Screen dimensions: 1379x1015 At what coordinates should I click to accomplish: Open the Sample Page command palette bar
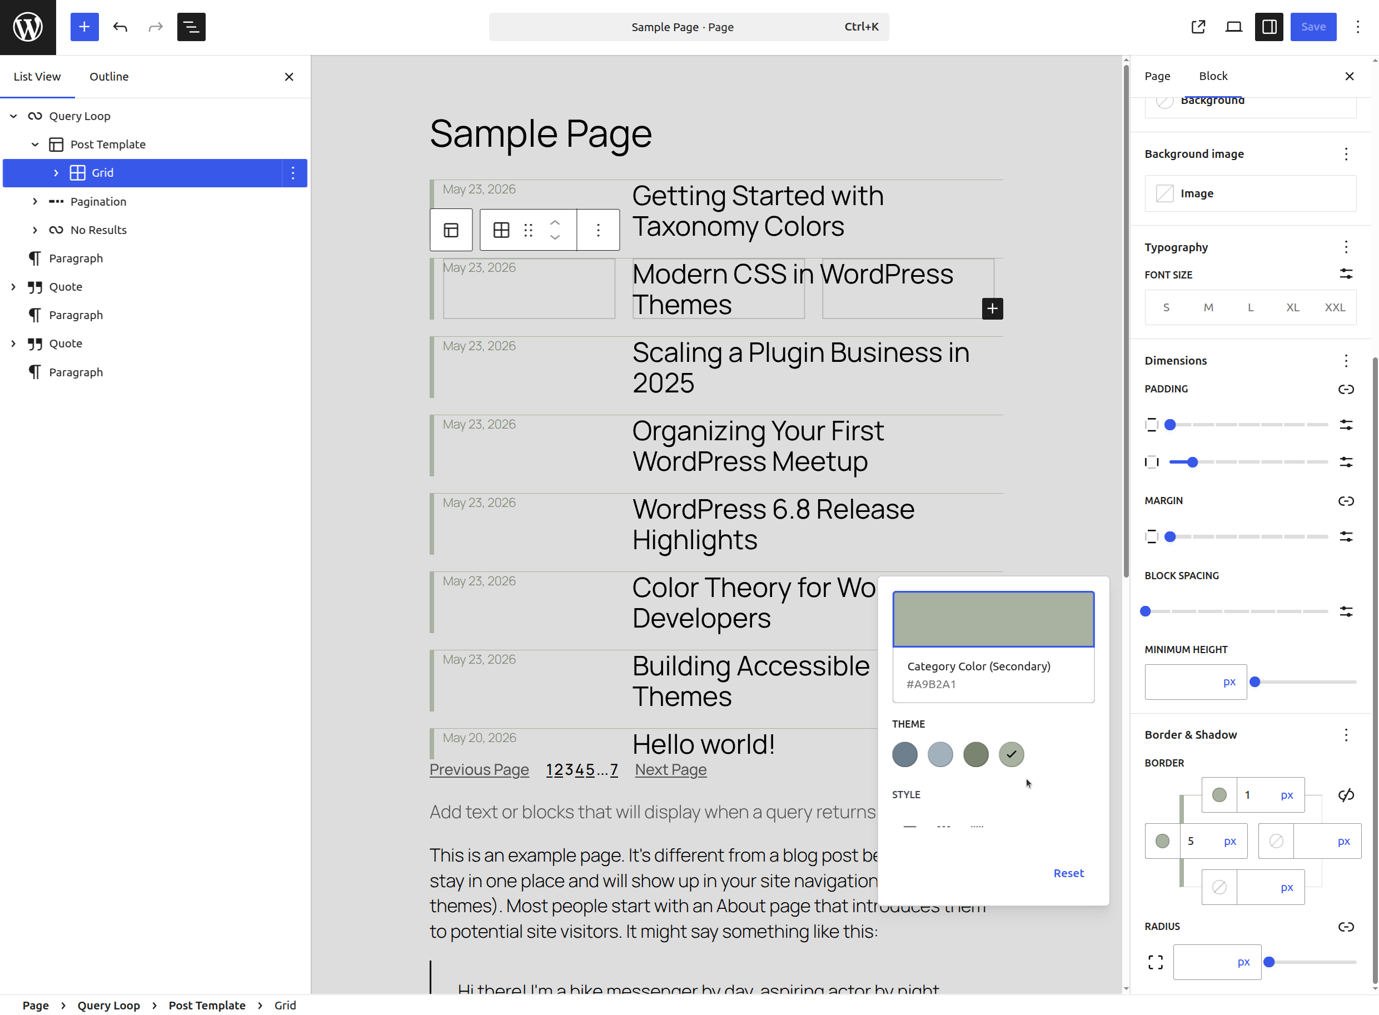click(689, 27)
